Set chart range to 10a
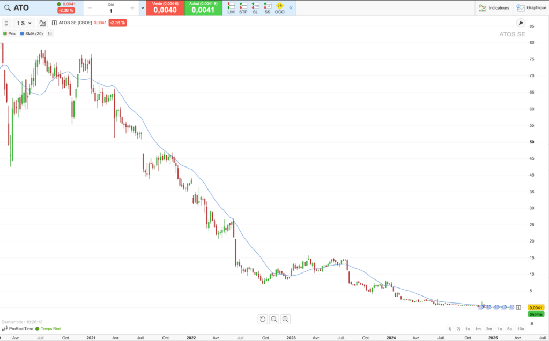This screenshot has width=549, height=341. [x=521, y=329]
